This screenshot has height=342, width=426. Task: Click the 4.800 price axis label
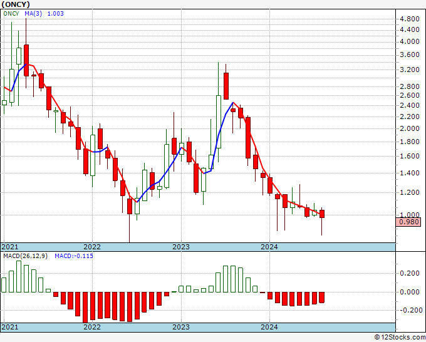tap(410, 19)
